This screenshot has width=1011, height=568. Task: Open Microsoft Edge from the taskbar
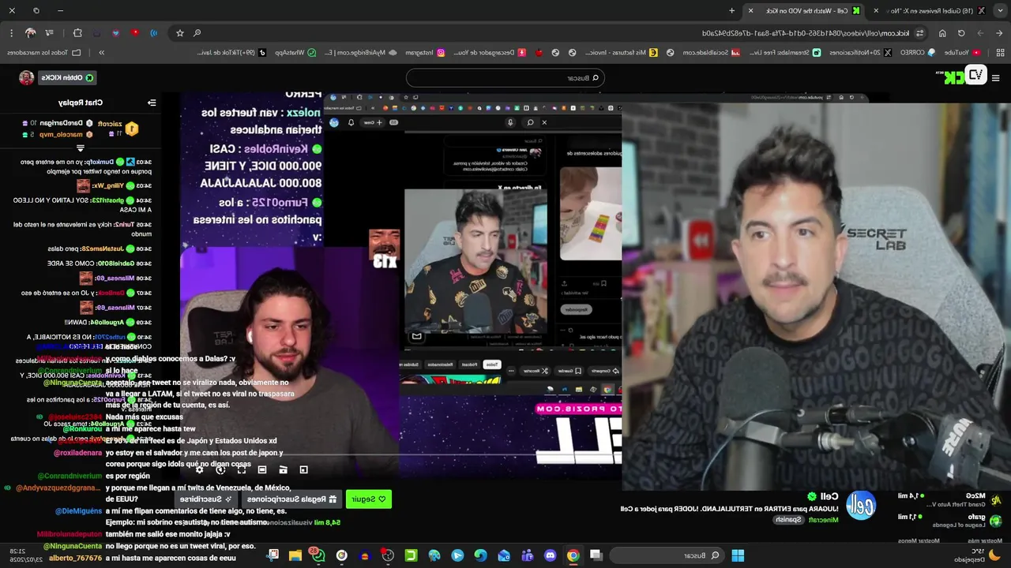[481, 555]
